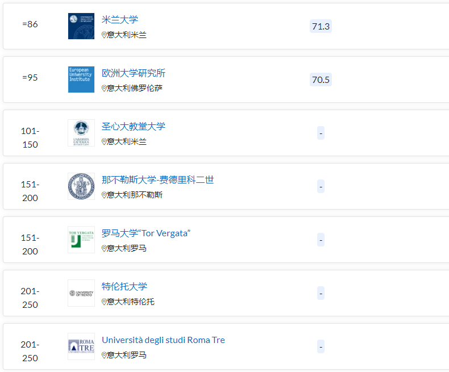The height and width of the screenshot is (372, 449).
Task: Open the 欧洲大学研究所 link
Action: (134, 73)
